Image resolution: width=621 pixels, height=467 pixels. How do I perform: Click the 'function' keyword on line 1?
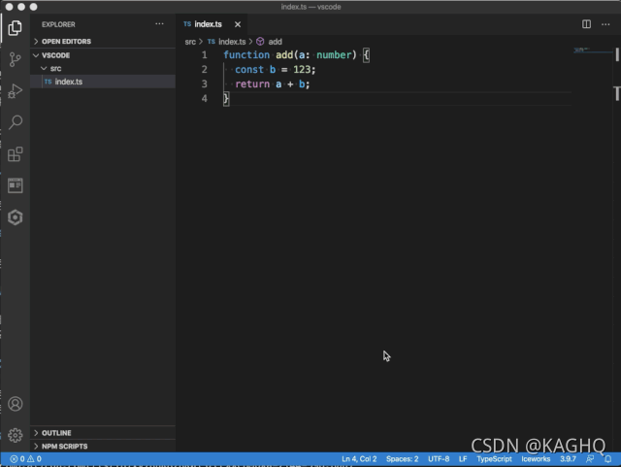pos(246,54)
